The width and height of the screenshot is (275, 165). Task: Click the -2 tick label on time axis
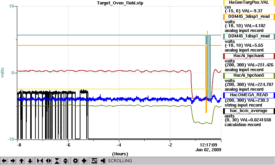click(x=170, y=145)
